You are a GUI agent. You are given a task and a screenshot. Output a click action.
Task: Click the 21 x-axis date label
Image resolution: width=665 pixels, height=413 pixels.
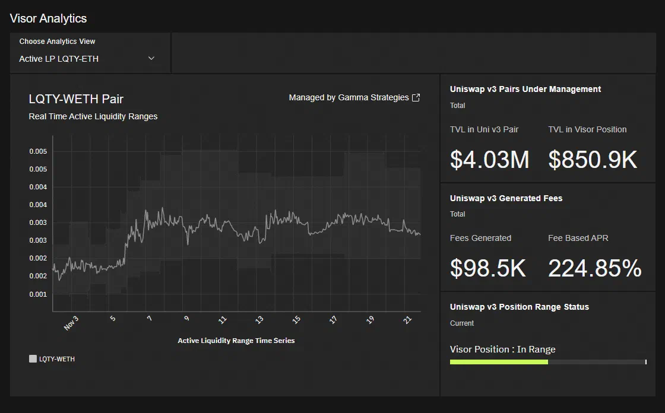point(407,320)
